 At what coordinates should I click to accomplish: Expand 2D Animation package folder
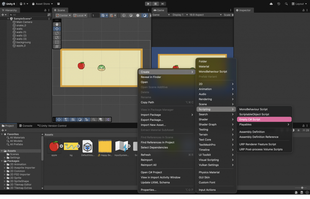[5, 165]
